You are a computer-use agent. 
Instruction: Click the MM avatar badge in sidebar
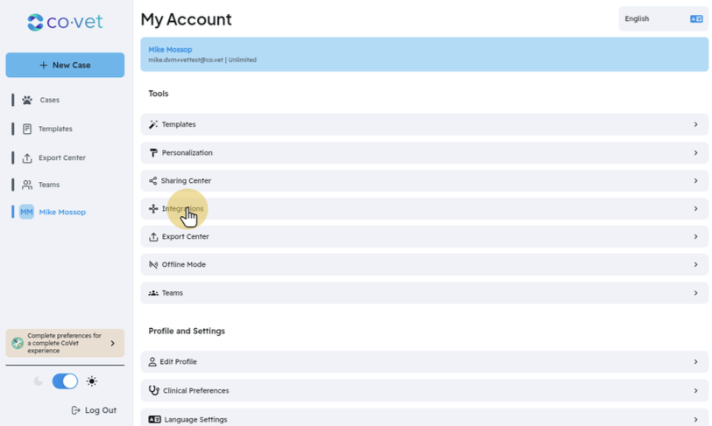pyautogui.click(x=26, y=212)
